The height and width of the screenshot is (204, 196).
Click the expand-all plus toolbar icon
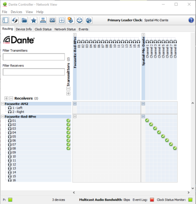(62, 20)
